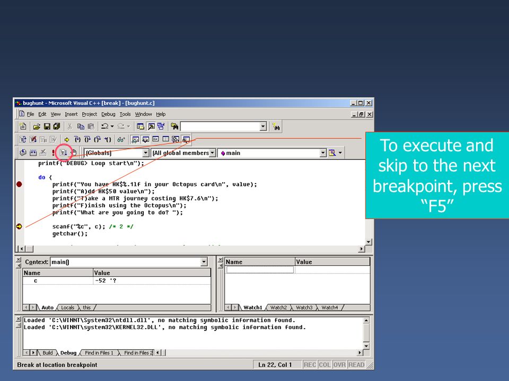Open the Edit menu
509x381 pixels.
[42, 114]
